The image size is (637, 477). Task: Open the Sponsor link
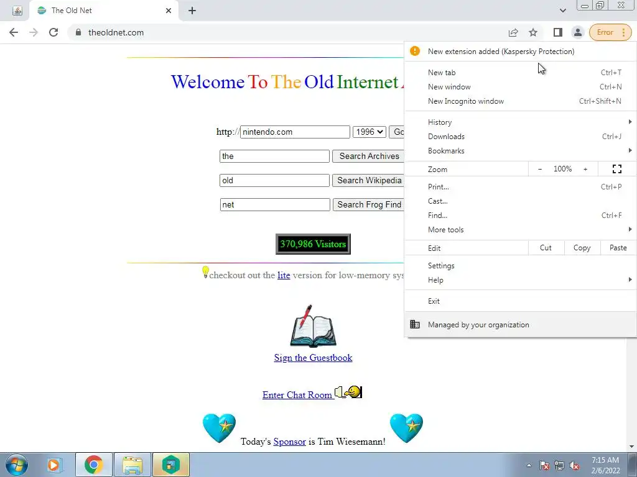[290, 442]
